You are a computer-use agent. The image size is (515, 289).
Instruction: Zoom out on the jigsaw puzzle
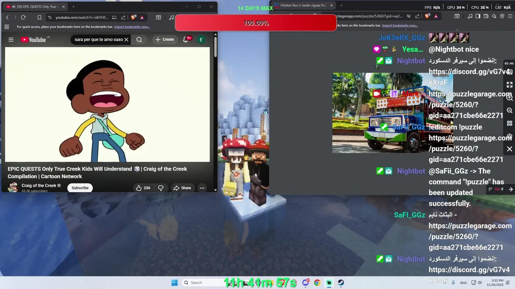pos(509,110)
